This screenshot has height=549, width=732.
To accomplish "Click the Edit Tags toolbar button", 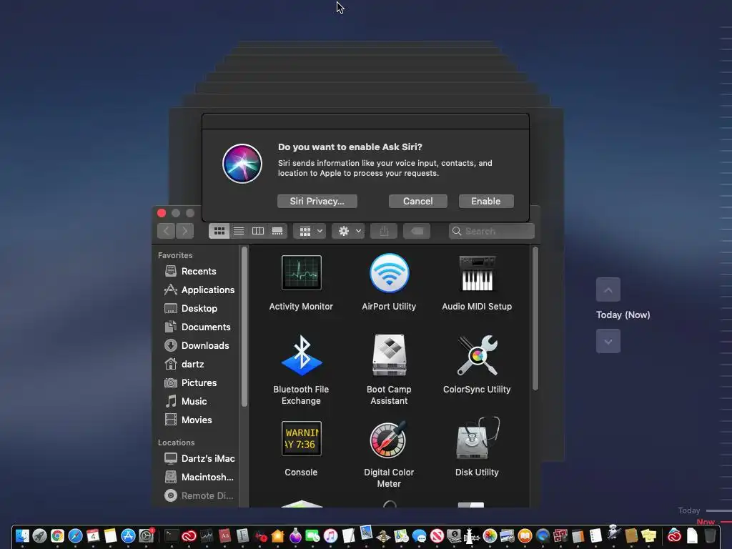I will tap(417, 231).
